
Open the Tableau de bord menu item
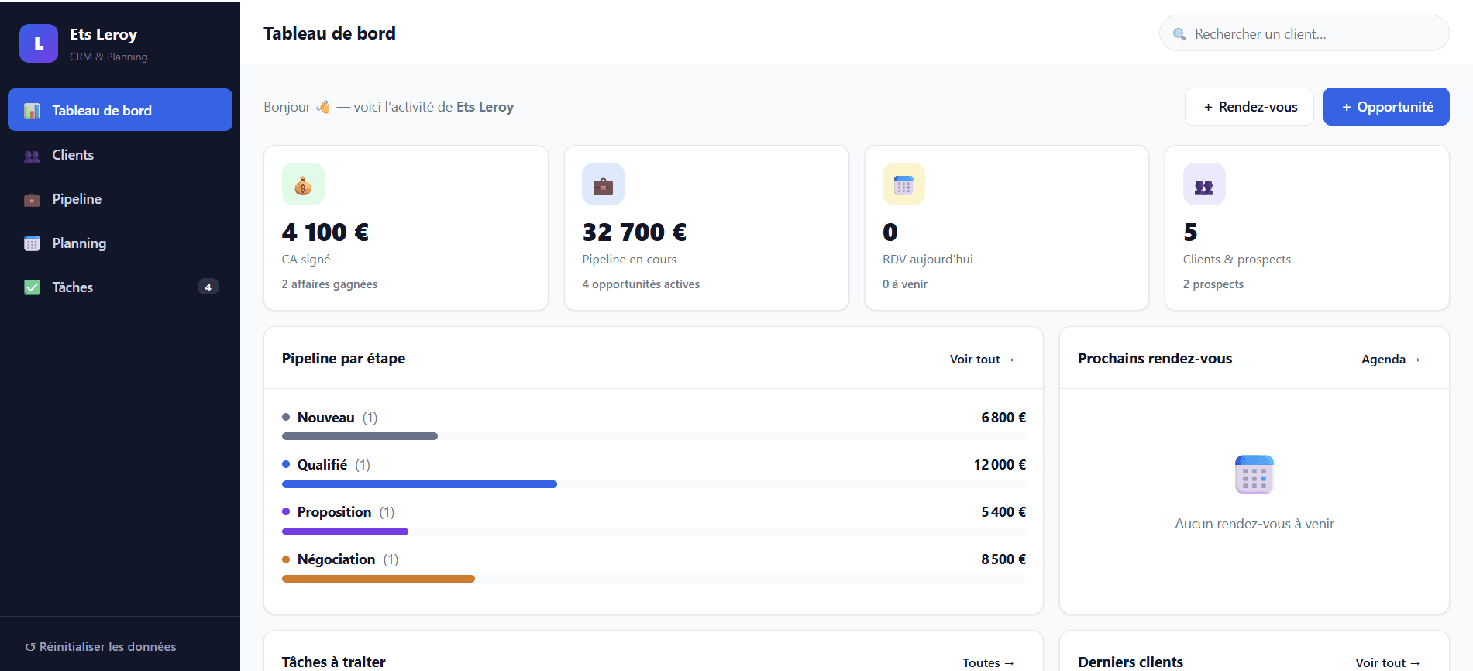pyautogui.click(x=120, y=110)
